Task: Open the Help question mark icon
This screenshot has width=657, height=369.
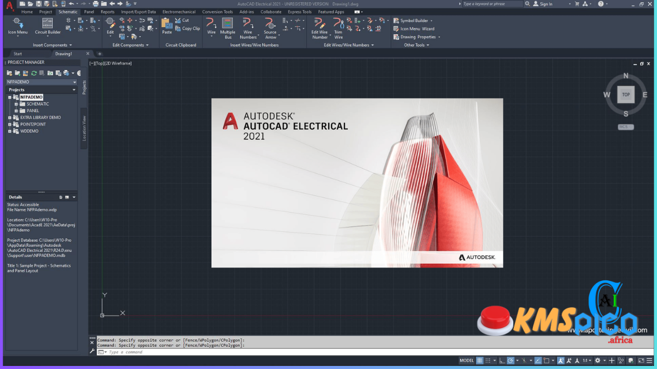Action: (601, 4)
